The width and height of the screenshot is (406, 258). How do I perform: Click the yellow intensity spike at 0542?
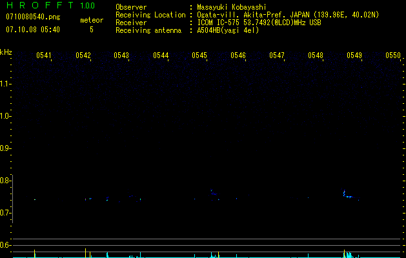[85, 253]
